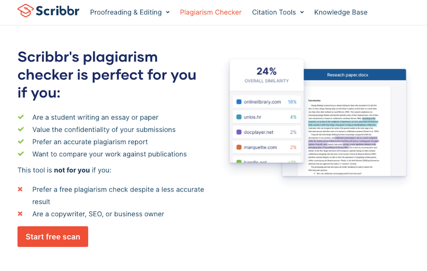Click the red cross beside free plagiarism check
The image size is (427, 271).
pos(20,189)
